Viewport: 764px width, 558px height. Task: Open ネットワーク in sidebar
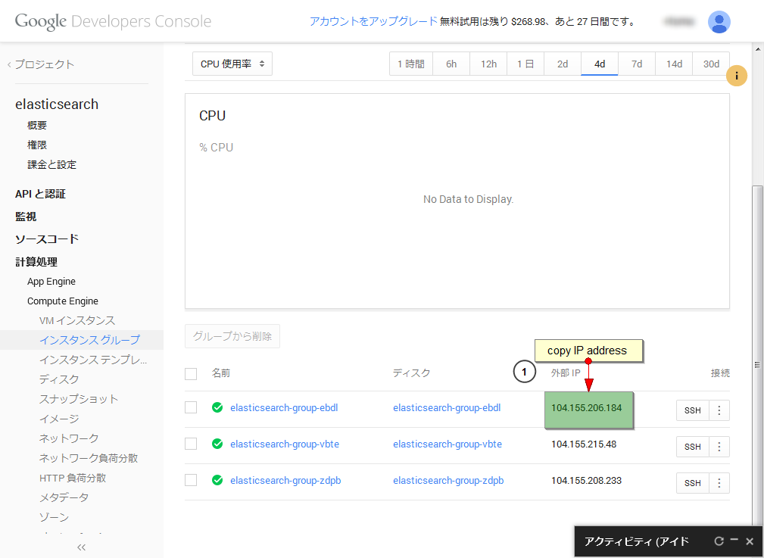point(69,438)
